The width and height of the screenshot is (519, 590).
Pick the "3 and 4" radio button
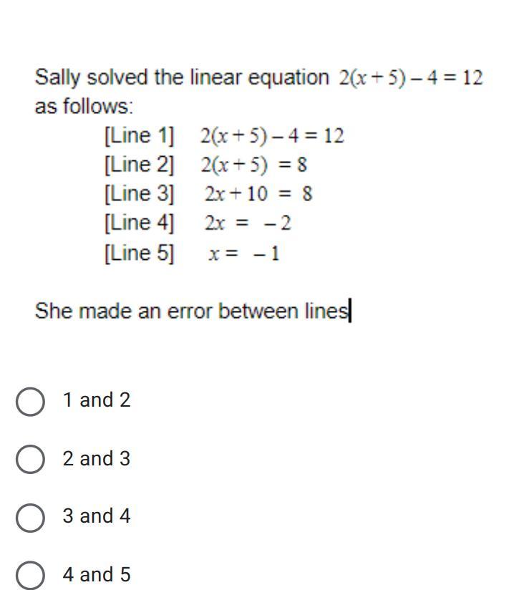coord(30,517)
